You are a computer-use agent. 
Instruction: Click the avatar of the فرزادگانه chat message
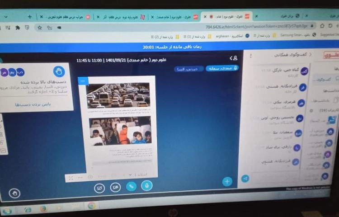[x=303, y=88]
